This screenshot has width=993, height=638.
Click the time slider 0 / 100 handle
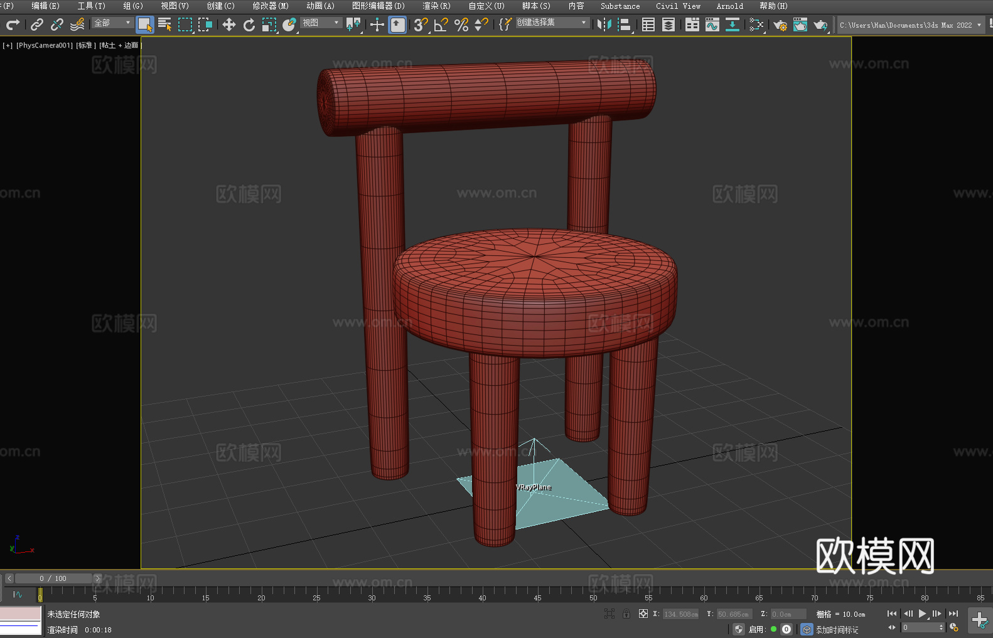(x=53, y=578)
